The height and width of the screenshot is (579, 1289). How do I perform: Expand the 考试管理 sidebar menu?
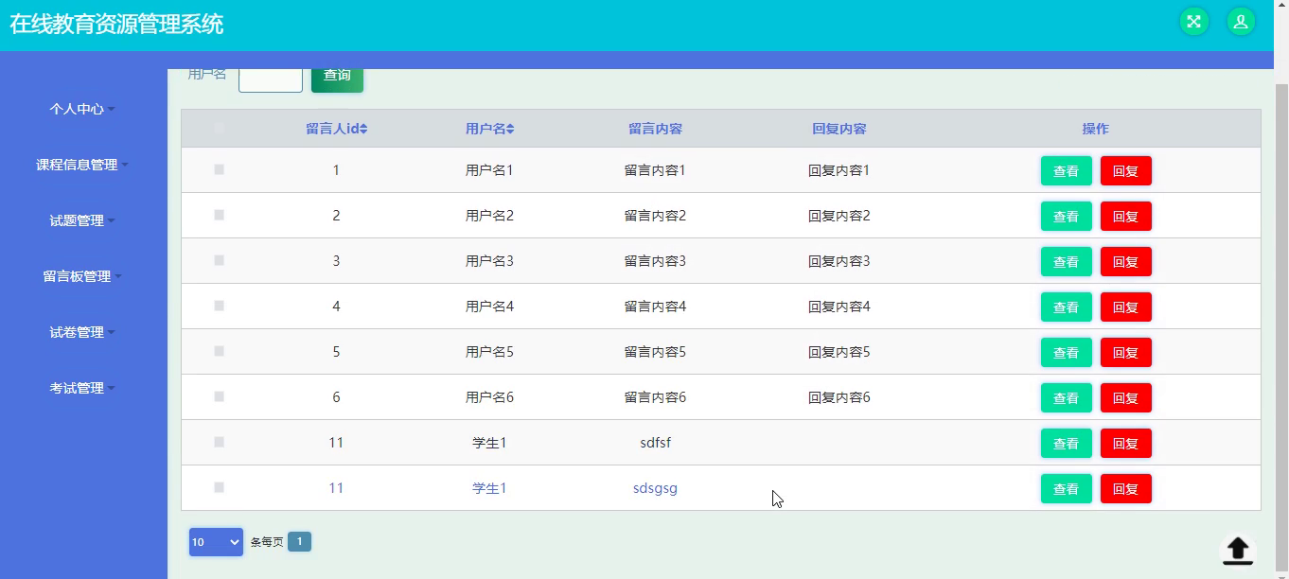82,388
